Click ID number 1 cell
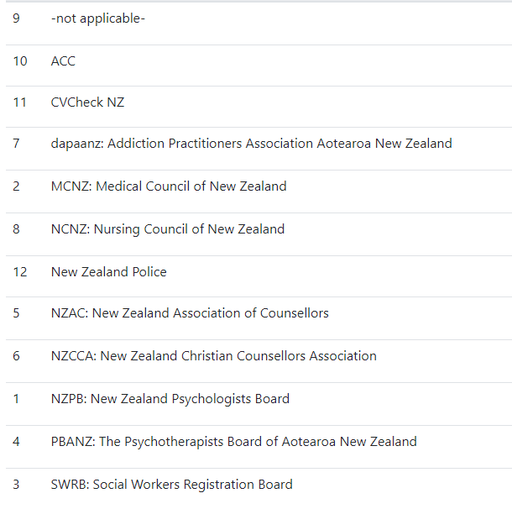The height and width of the screenshot is (509, 512). [x=16, y=399]
